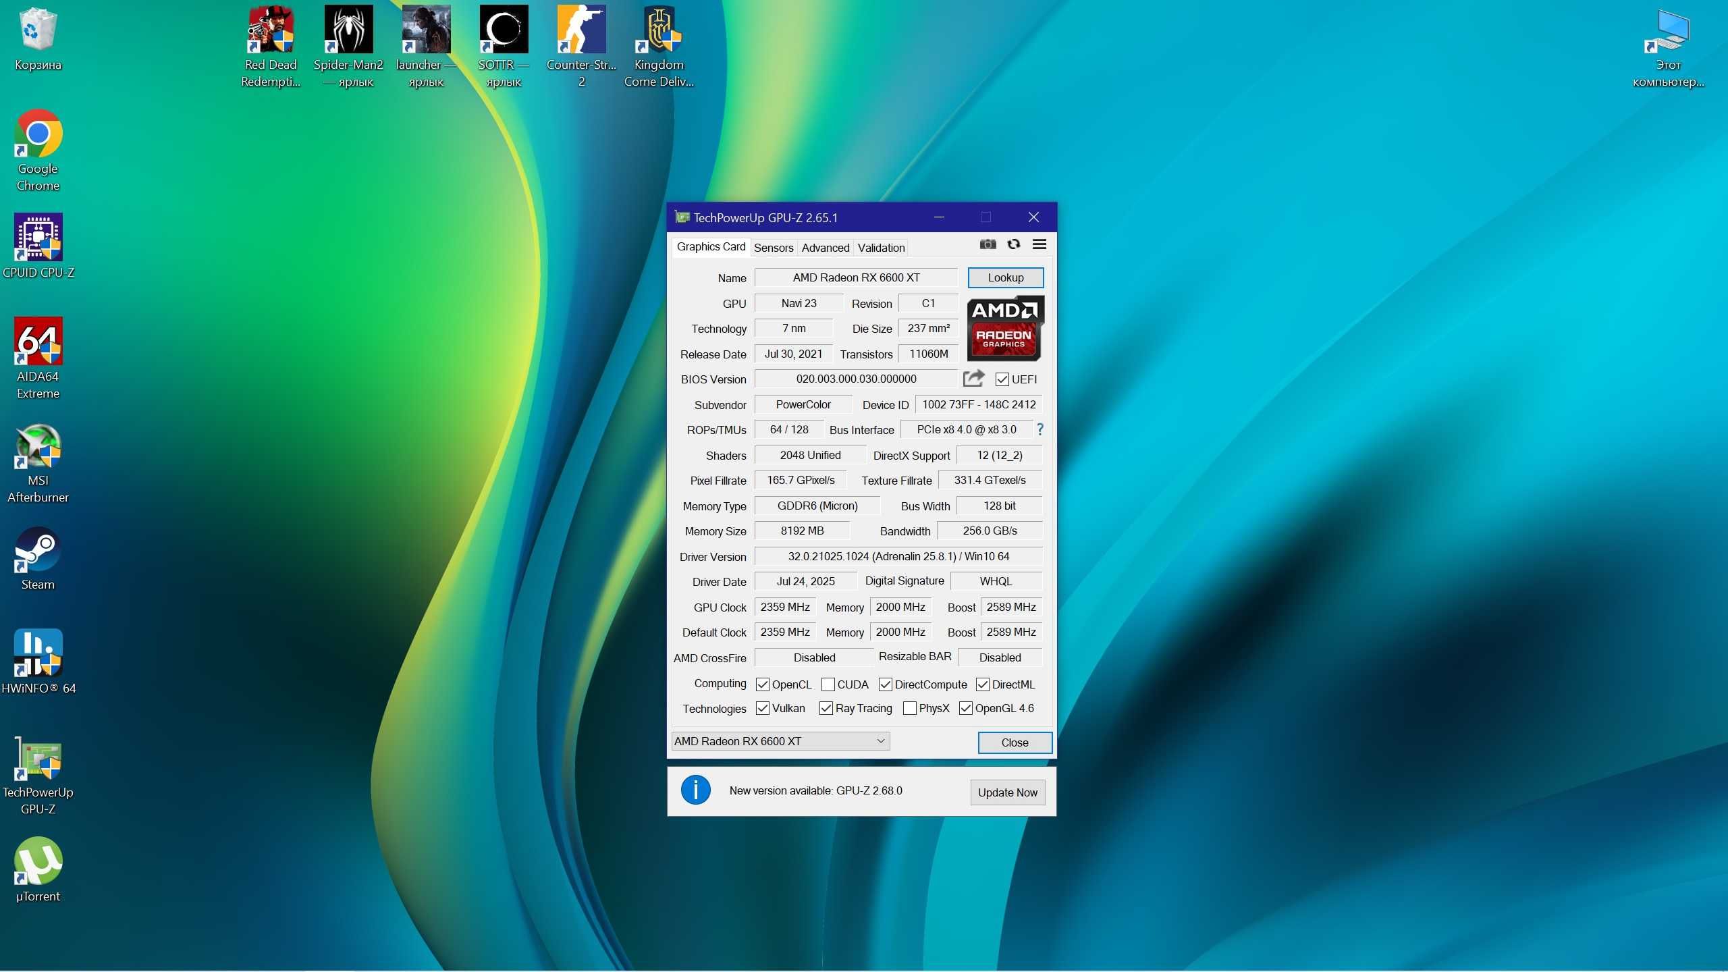Click the Digital Signature WHQL field

point(996,581)
